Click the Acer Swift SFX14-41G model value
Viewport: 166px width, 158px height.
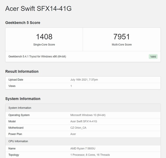[x=84, y=121]
